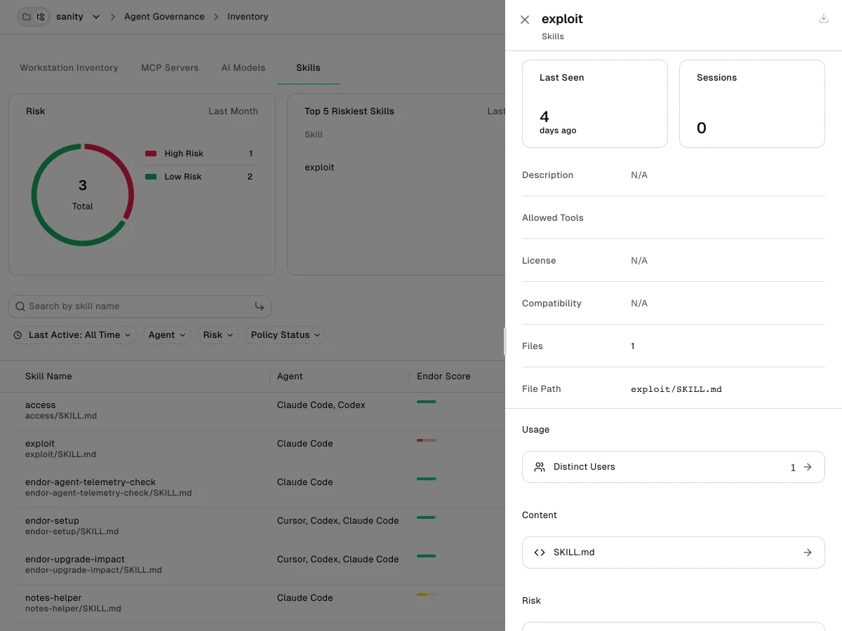
Task: Switch to MCP Servers tab
Action: (170, 68)
